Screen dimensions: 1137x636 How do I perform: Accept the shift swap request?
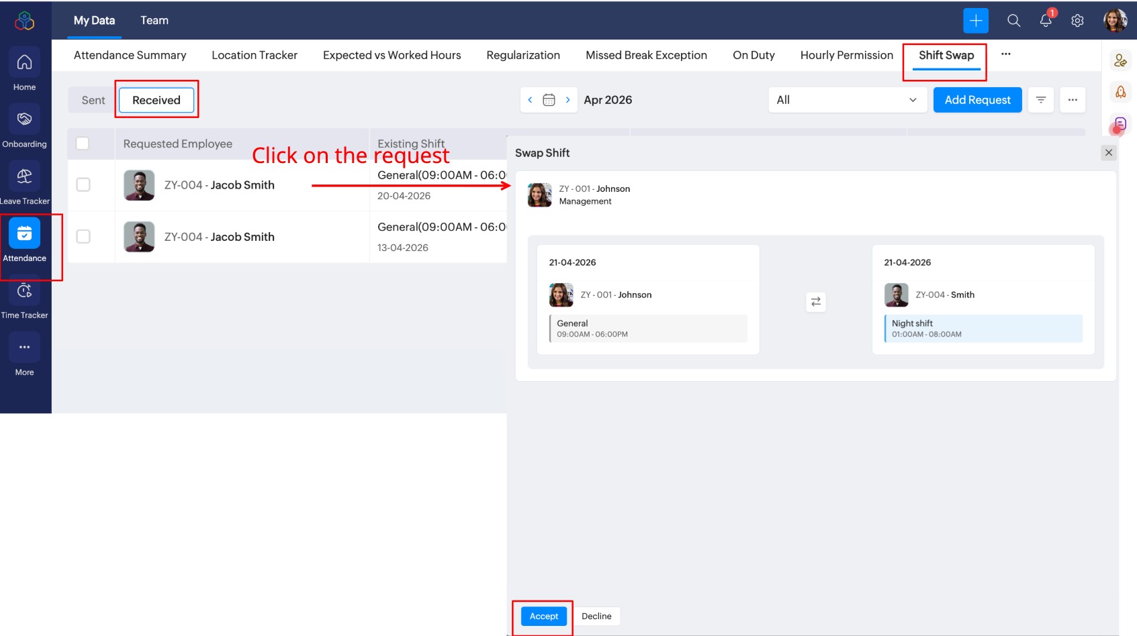(544, 616)
